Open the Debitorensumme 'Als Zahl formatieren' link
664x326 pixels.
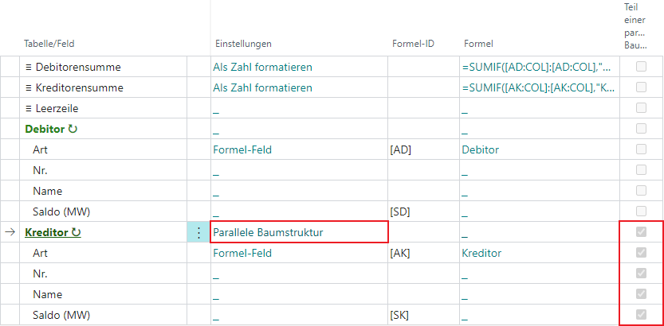point(262,67)
